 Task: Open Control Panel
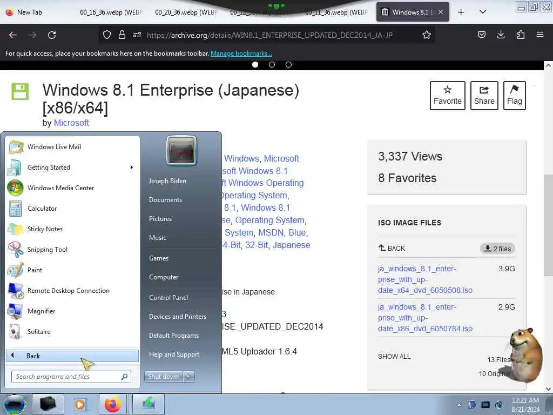pyautogui.click(x=168, y=298)
